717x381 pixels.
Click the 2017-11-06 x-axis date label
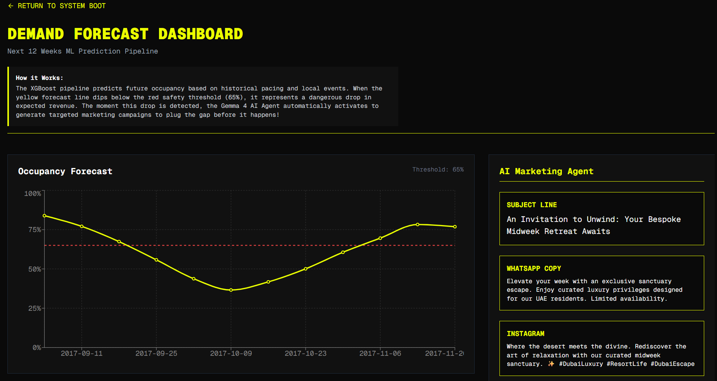point(380,353)
